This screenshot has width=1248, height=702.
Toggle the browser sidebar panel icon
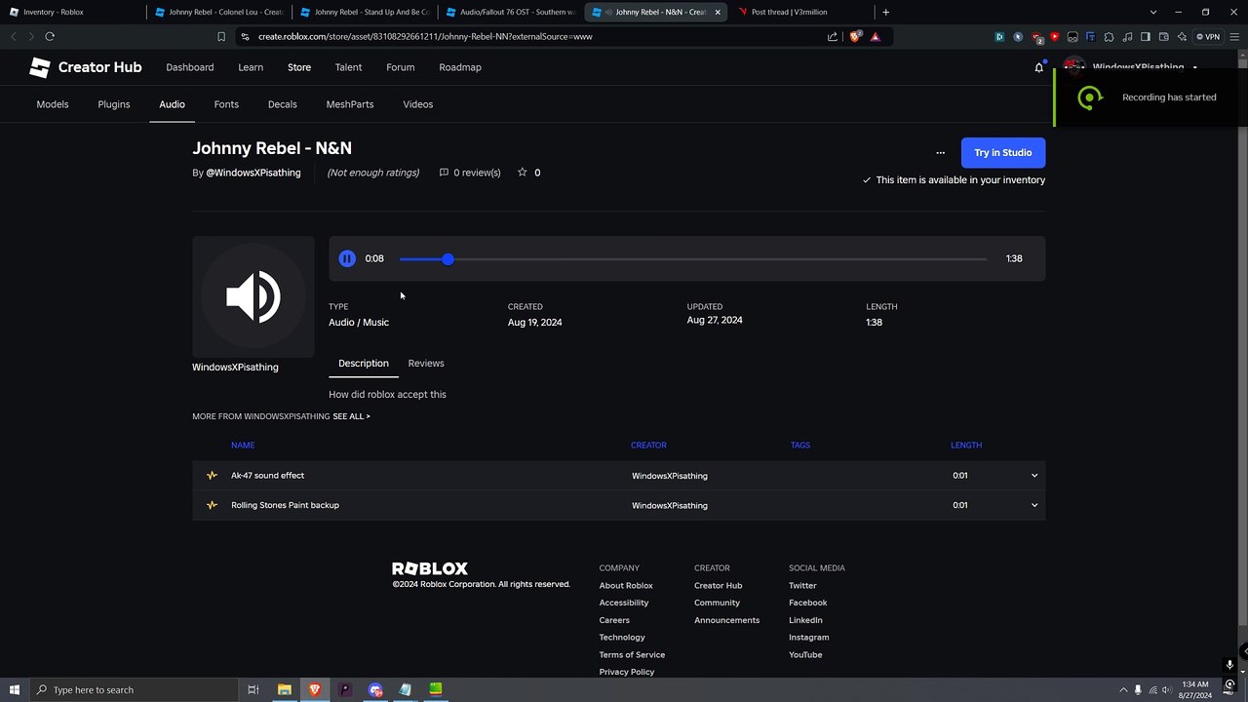point(1146,37)
